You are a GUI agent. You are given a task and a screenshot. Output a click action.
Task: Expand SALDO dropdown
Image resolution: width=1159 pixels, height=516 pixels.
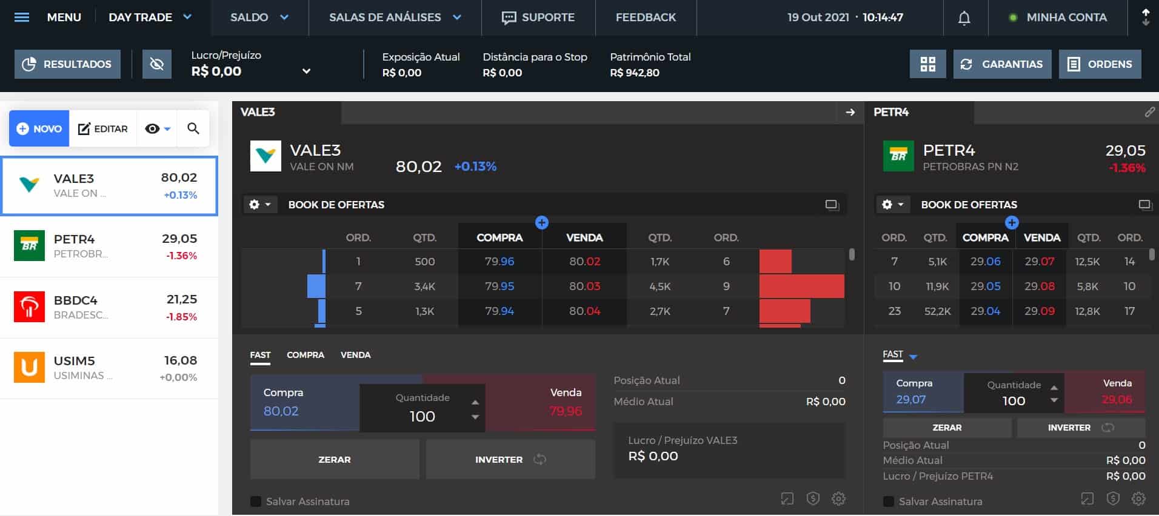click(x=284, y=18)
